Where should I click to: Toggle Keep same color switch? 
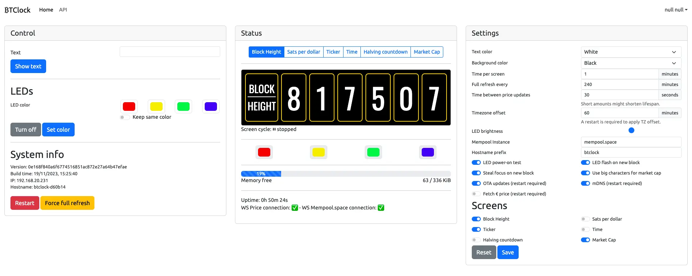point(125,117)
